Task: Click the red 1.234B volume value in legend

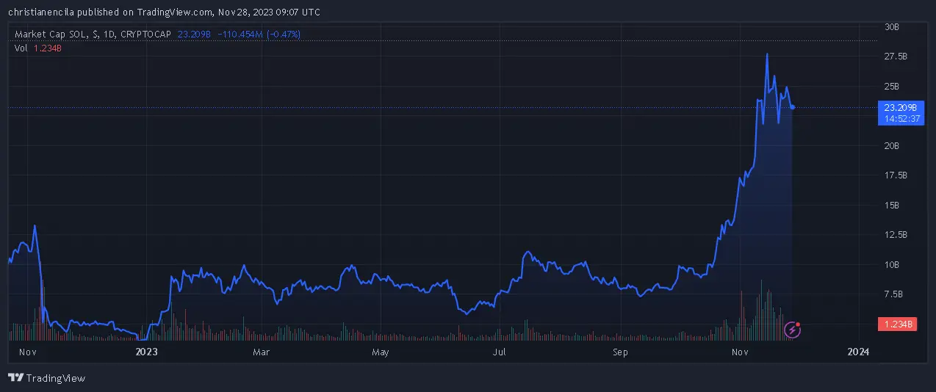Action: click(48, 48)
